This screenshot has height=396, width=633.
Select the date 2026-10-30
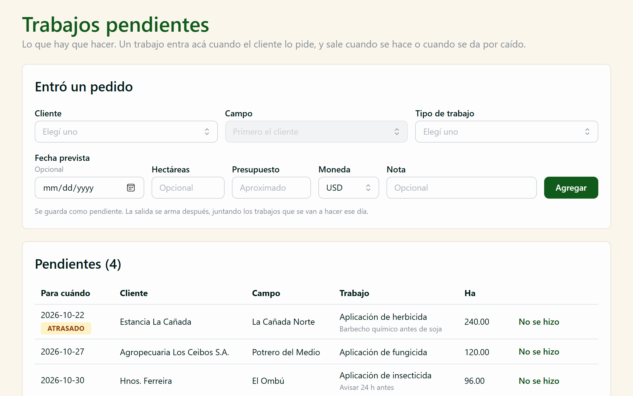63,380
